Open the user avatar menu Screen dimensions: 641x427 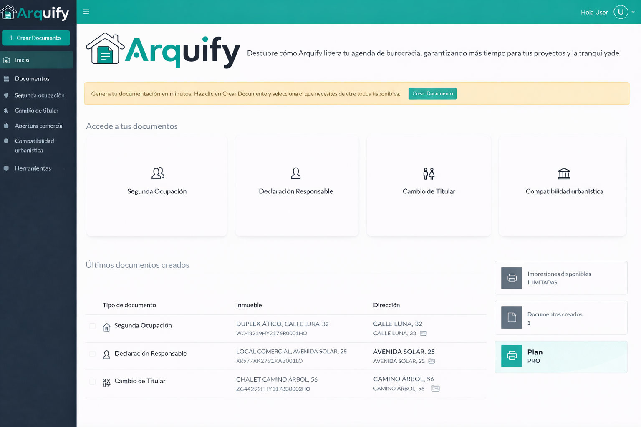(x=621, y=12)
